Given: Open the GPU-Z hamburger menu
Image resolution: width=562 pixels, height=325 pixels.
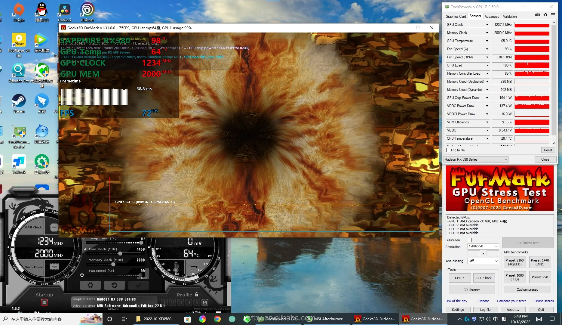Looking at the screenshot, I should pyautogui.click(x=553, y=15).
